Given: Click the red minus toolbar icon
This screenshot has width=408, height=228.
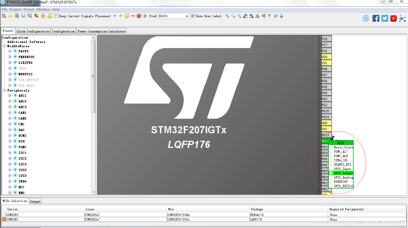Looking at the screenshot, I should tap(133, 16).
